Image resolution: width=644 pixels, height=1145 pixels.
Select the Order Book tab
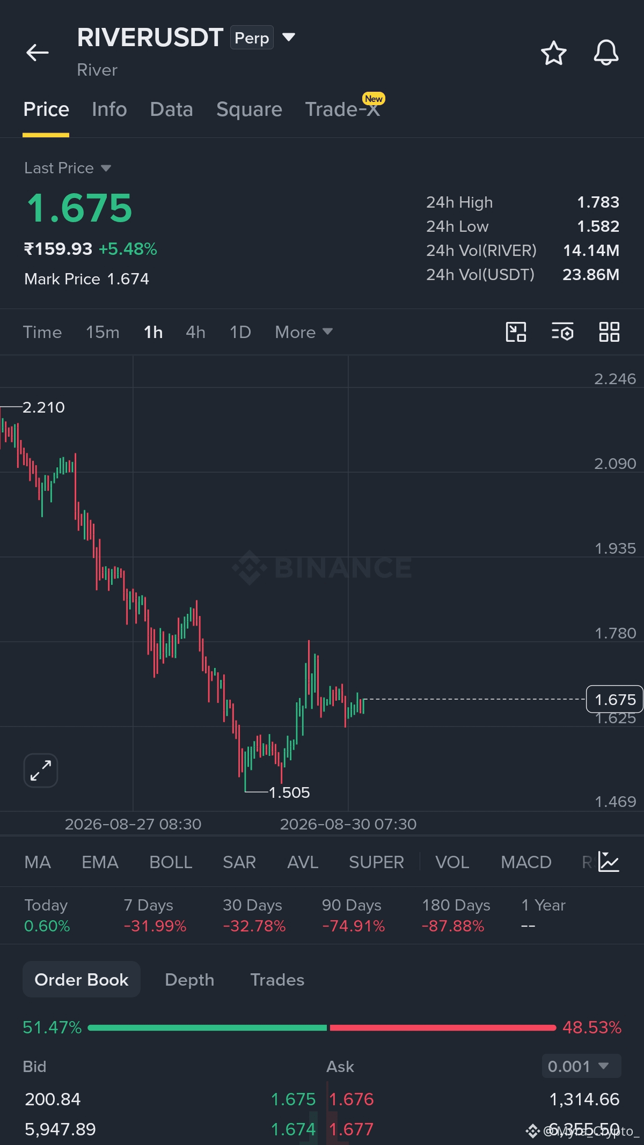coord(82,980)
